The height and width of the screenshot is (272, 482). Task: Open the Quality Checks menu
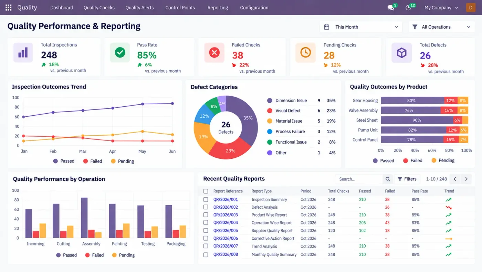(x=99, y=8)
